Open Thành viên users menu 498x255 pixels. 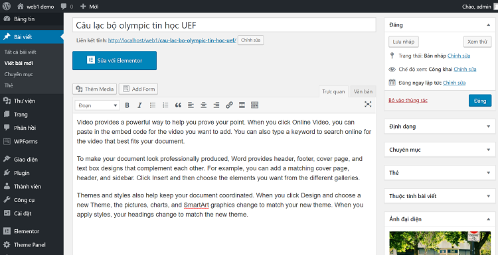click(32, 187)
